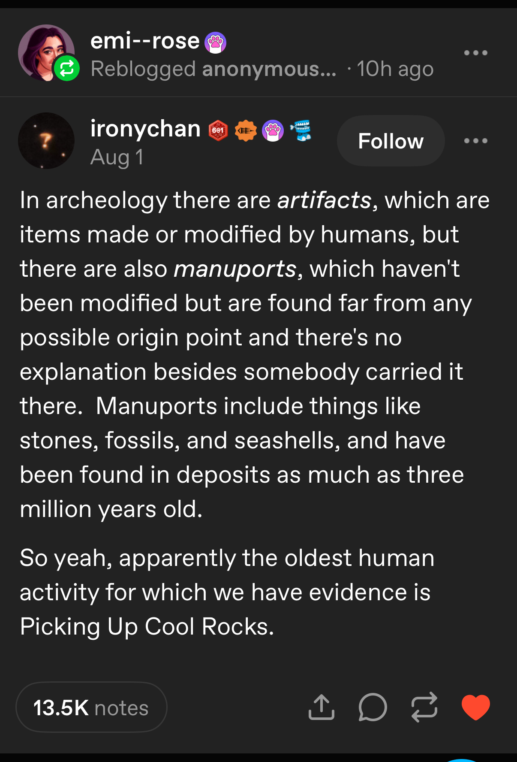Tap the ironychan username
Screen dimensions: 517x762
(x=145, y=129)
